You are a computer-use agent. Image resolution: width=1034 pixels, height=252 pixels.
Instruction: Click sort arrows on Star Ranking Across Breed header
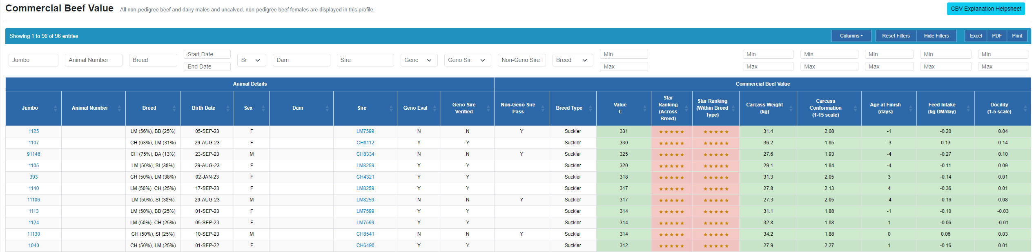[x=686, y=108]
